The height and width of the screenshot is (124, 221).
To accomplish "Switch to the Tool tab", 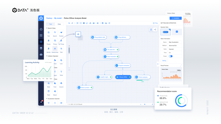I will [51, 24].
